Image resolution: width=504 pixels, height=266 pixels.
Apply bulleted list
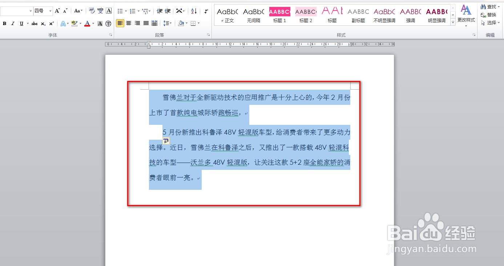tap(120, 11)
